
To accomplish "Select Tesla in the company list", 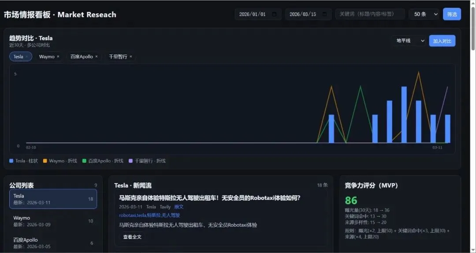I will [53, 199].
